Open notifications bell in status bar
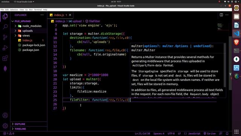This screenshot has height=136, width=241. coord(227,133)
